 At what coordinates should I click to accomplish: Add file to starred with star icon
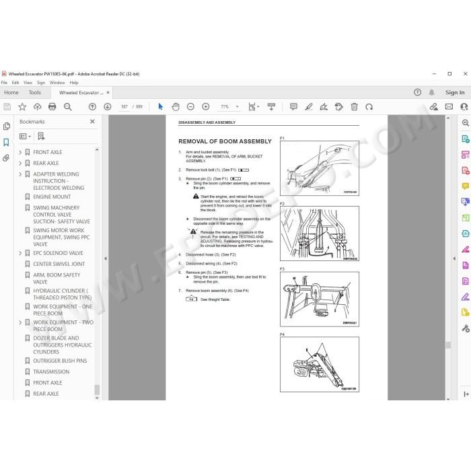(x=22, y=106)
